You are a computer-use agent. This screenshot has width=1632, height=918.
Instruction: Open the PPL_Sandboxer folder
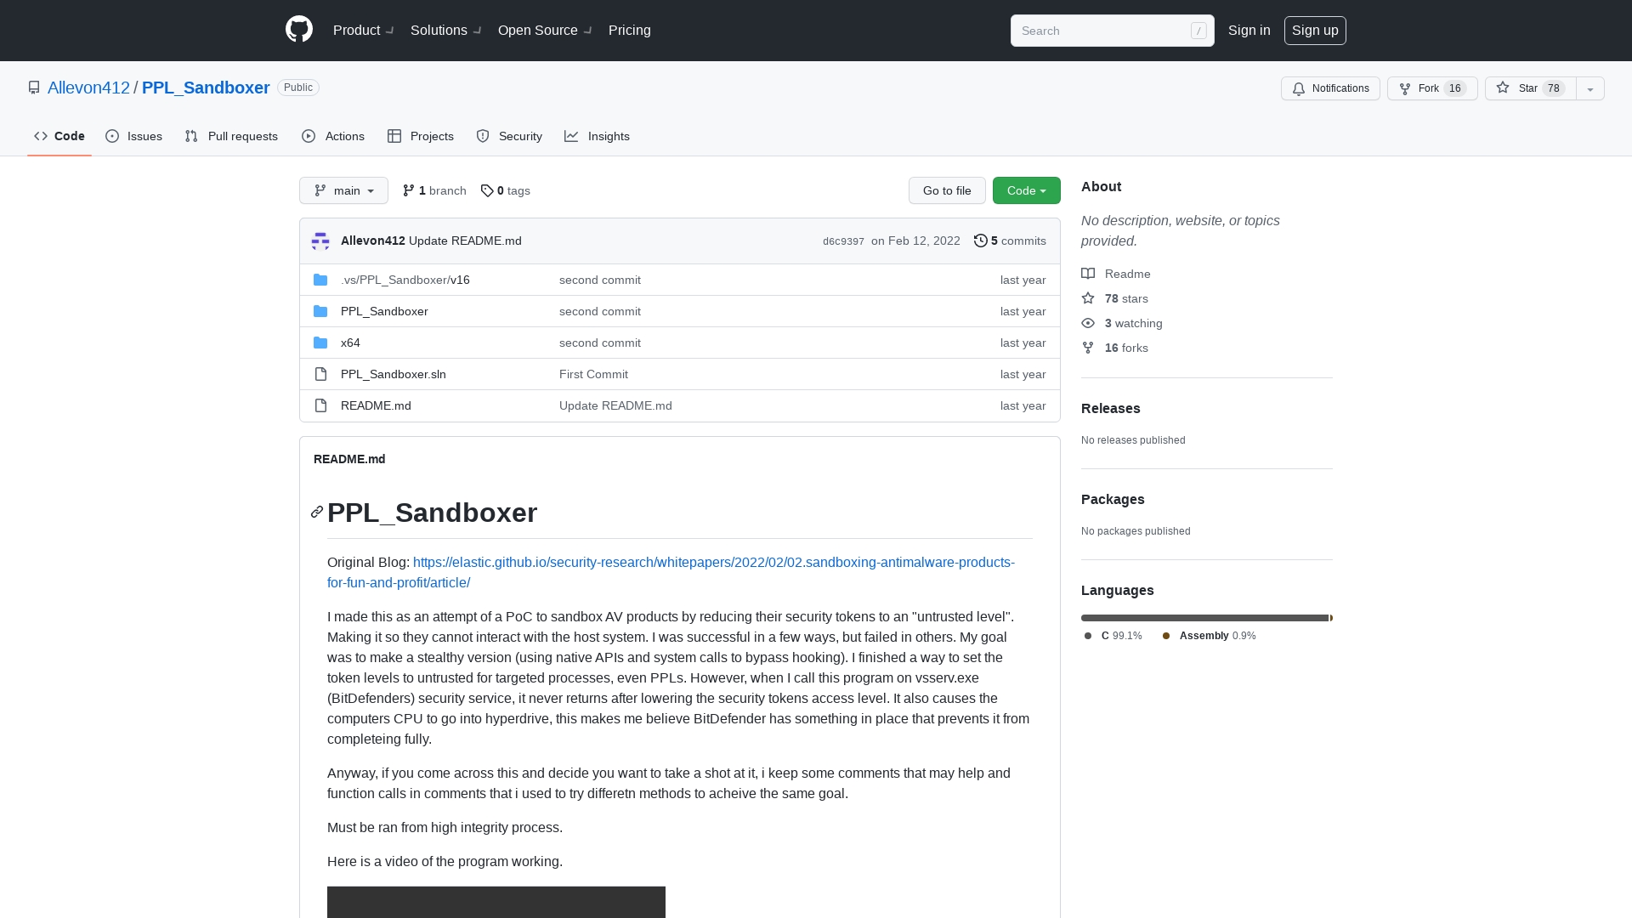(x=384, y=311)
